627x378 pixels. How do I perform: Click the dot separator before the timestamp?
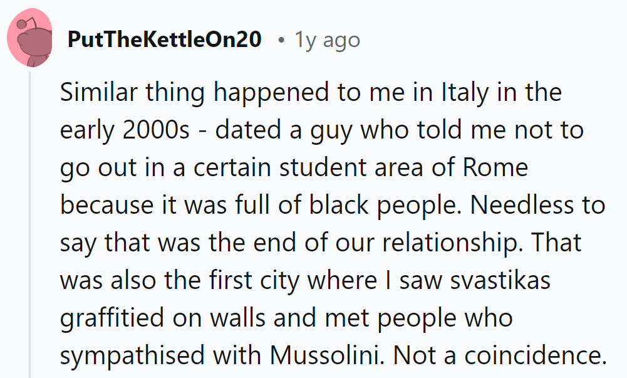281,41
